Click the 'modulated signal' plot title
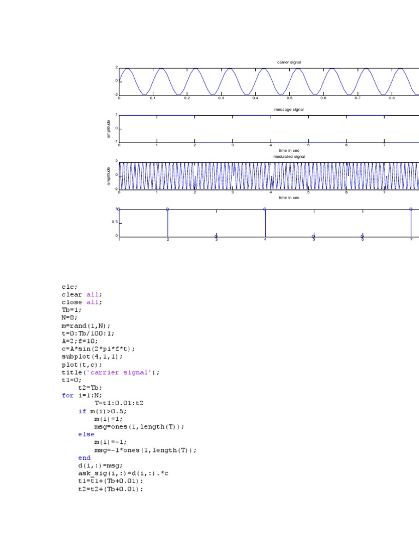This screenshot has width=419, height=559. tap(289, 156)
